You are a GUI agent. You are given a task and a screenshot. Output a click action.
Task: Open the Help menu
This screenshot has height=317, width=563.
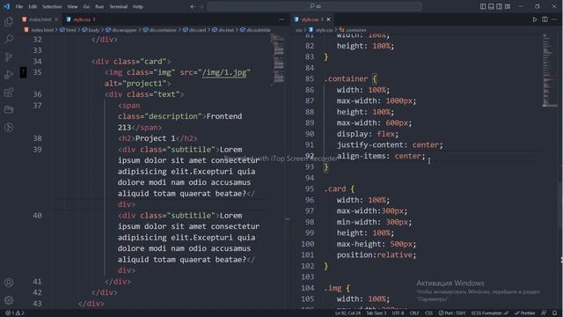138,6
